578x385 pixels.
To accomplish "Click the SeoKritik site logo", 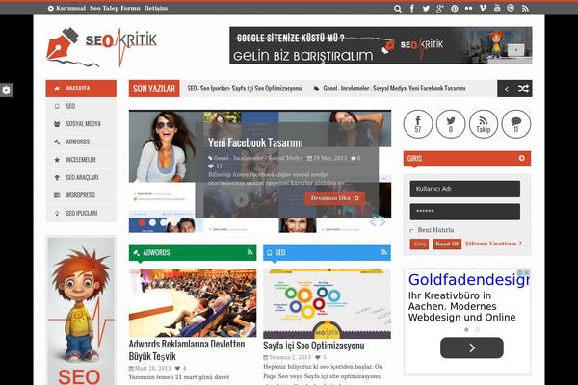I will (102, 47).
